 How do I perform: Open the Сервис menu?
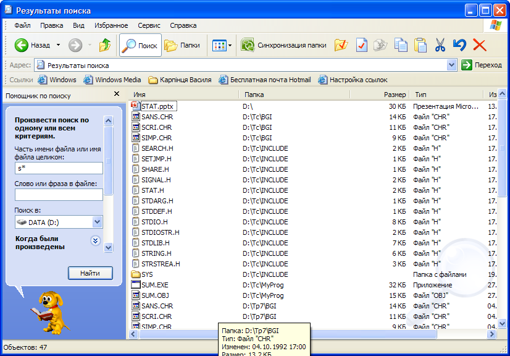click(x=149, y=25)
